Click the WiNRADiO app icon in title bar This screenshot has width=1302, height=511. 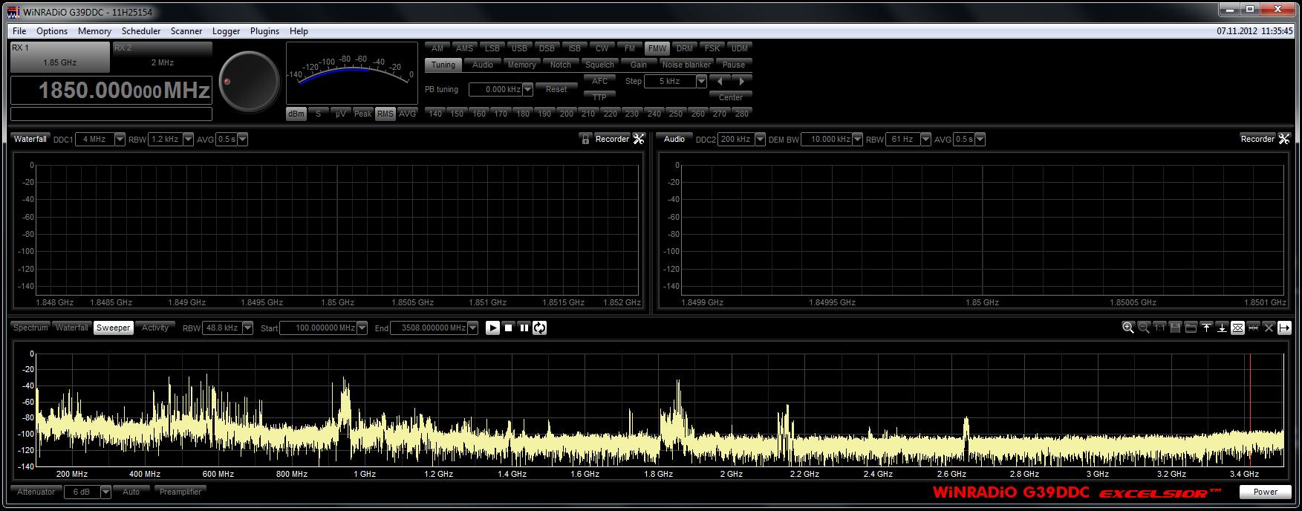(x=13, y=12)
